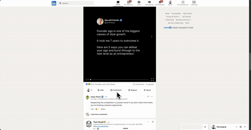The image size is (251, 130).
Task: Open options menu on Isaac Peiris's comment
Action: pyautogui.click(x=152, y=97)
